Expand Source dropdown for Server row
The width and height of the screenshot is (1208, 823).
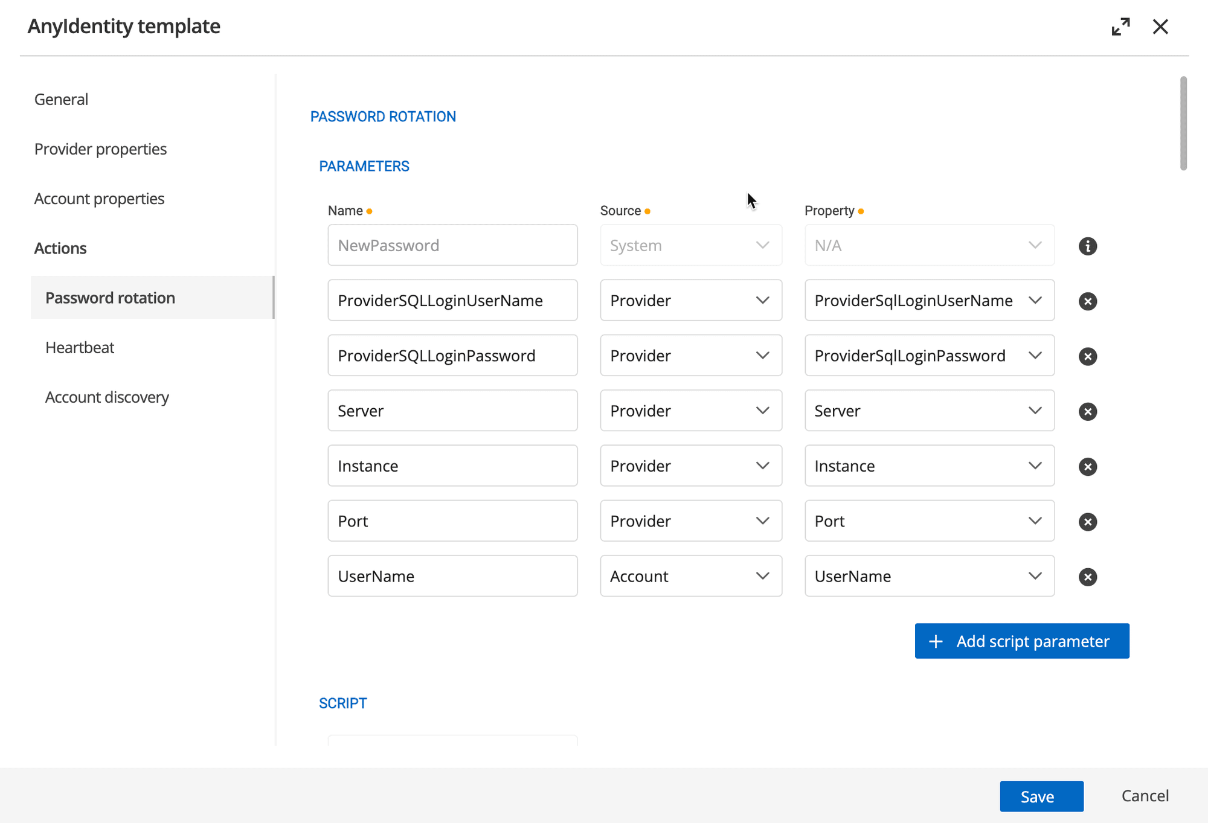pos(690,411)
